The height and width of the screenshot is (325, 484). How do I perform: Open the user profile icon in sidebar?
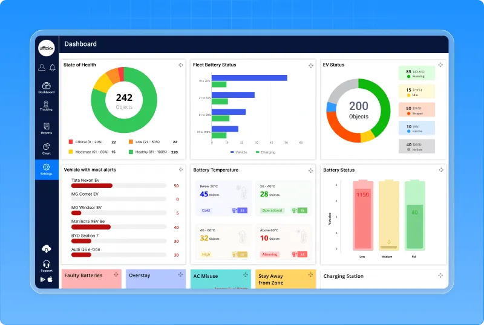[42, 68]
